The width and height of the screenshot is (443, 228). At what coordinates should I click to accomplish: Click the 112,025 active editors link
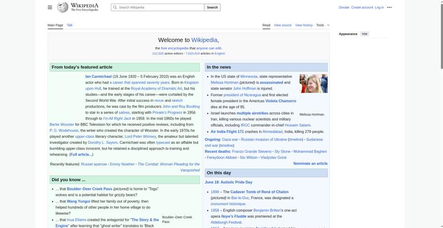tap(158, 53)
